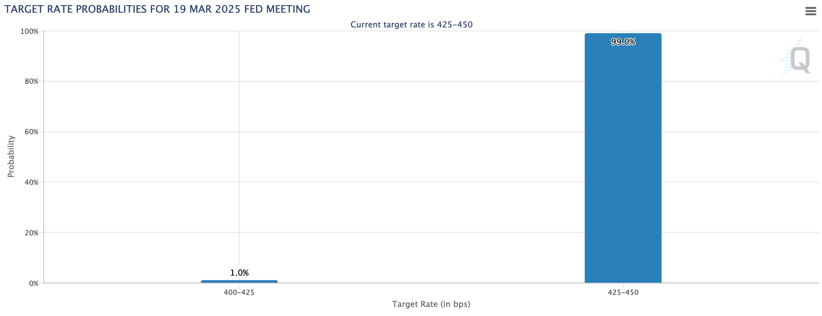Click the 40% y-axis tick label
822x316 pixels.
[x=32, y=182]
